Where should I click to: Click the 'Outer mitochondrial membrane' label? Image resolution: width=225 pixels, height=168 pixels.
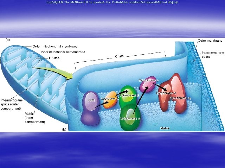[x=55, y=47]
